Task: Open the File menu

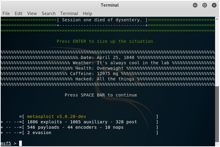Action: click(x=6, y=13)
